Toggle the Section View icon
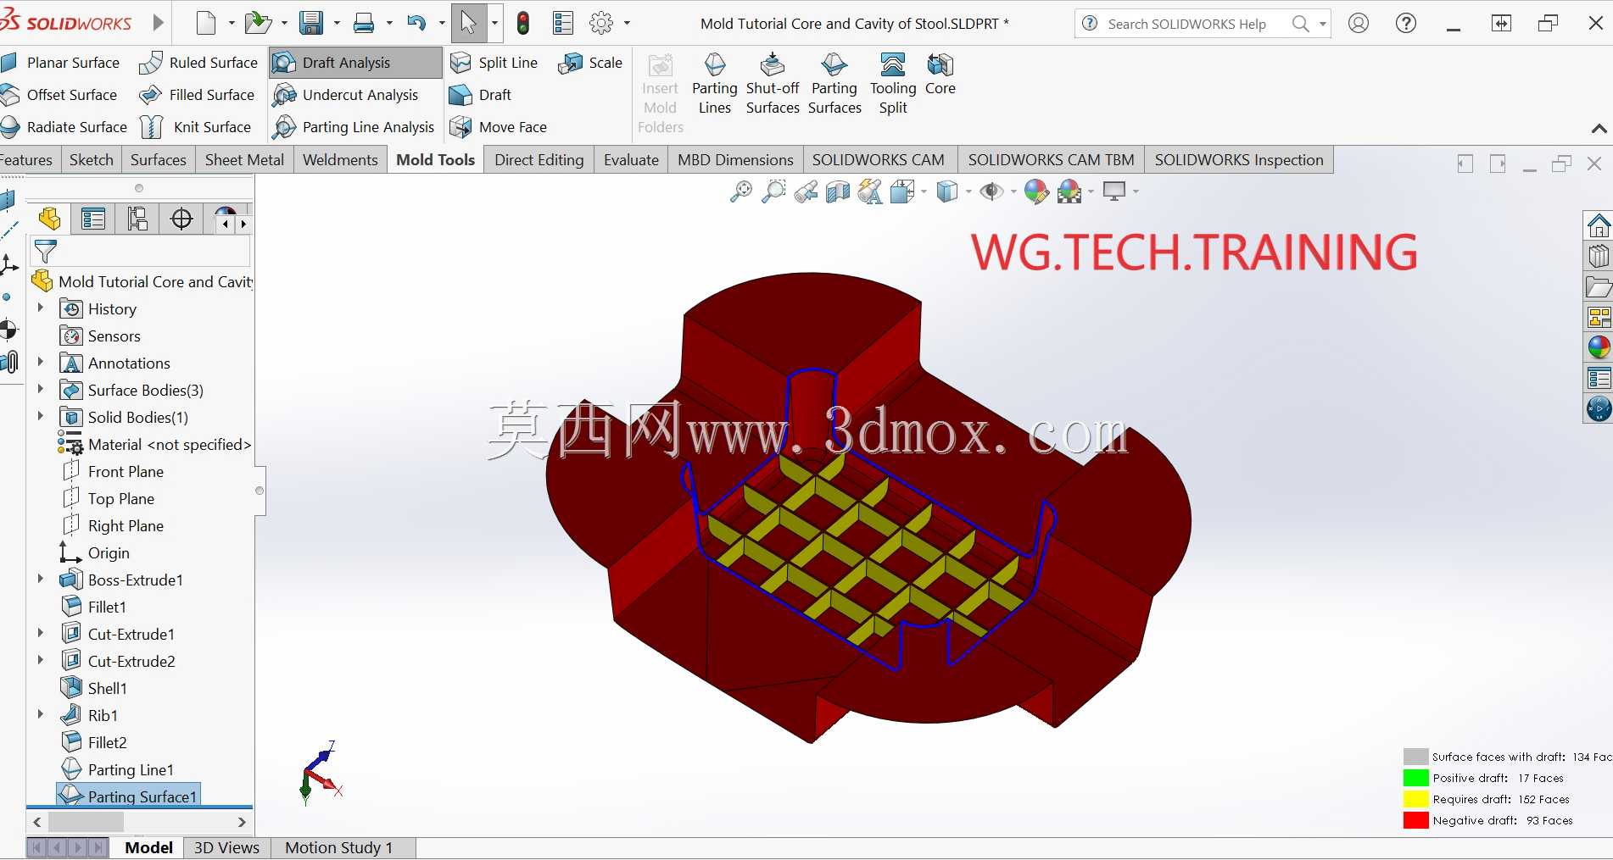 coord(838,191)
